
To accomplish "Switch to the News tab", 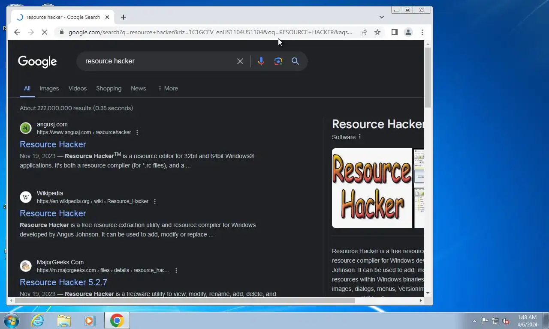I will click(x=138, y=88).
